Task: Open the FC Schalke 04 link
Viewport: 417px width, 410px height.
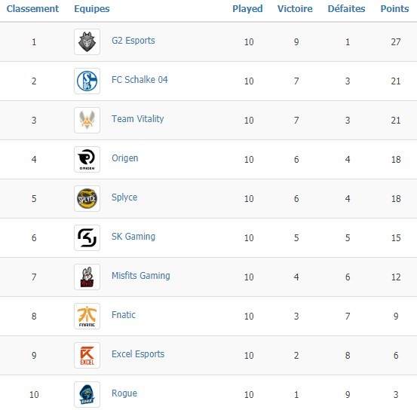Action: point(140,80)
